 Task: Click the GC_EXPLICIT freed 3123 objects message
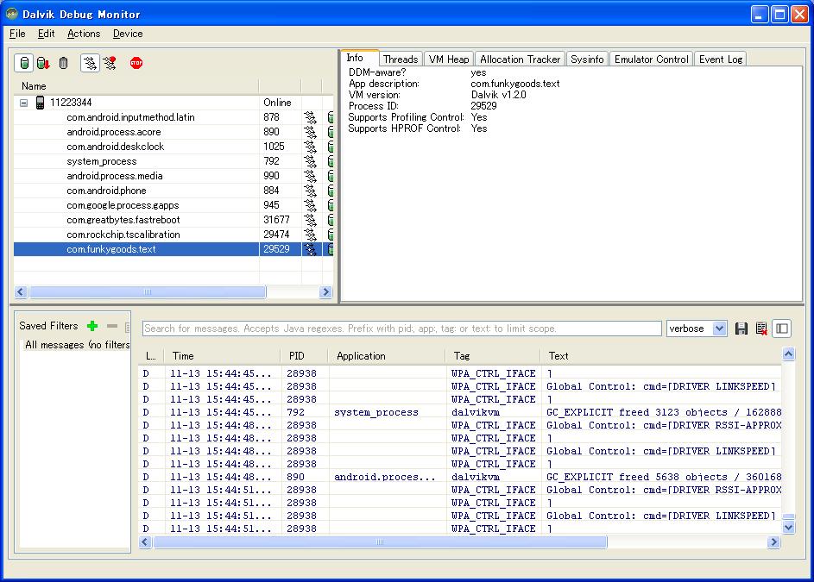664,412
